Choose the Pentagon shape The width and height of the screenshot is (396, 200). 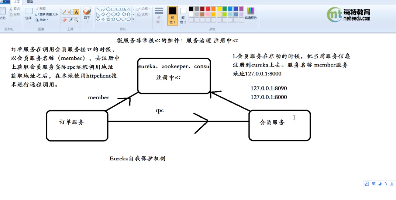pyautogui.click(x=108, y=14)
